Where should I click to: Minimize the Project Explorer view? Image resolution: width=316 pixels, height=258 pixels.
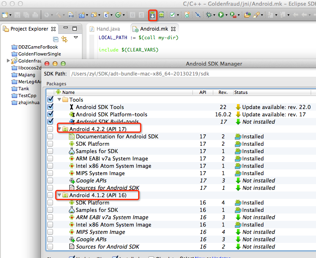point(66,28)
